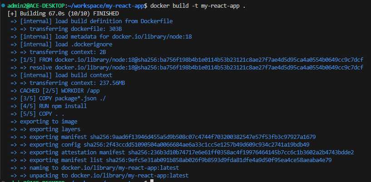Click the transferring dockerfile: 303B line
This screenshot has width=371, height=182.
point(66,29)
